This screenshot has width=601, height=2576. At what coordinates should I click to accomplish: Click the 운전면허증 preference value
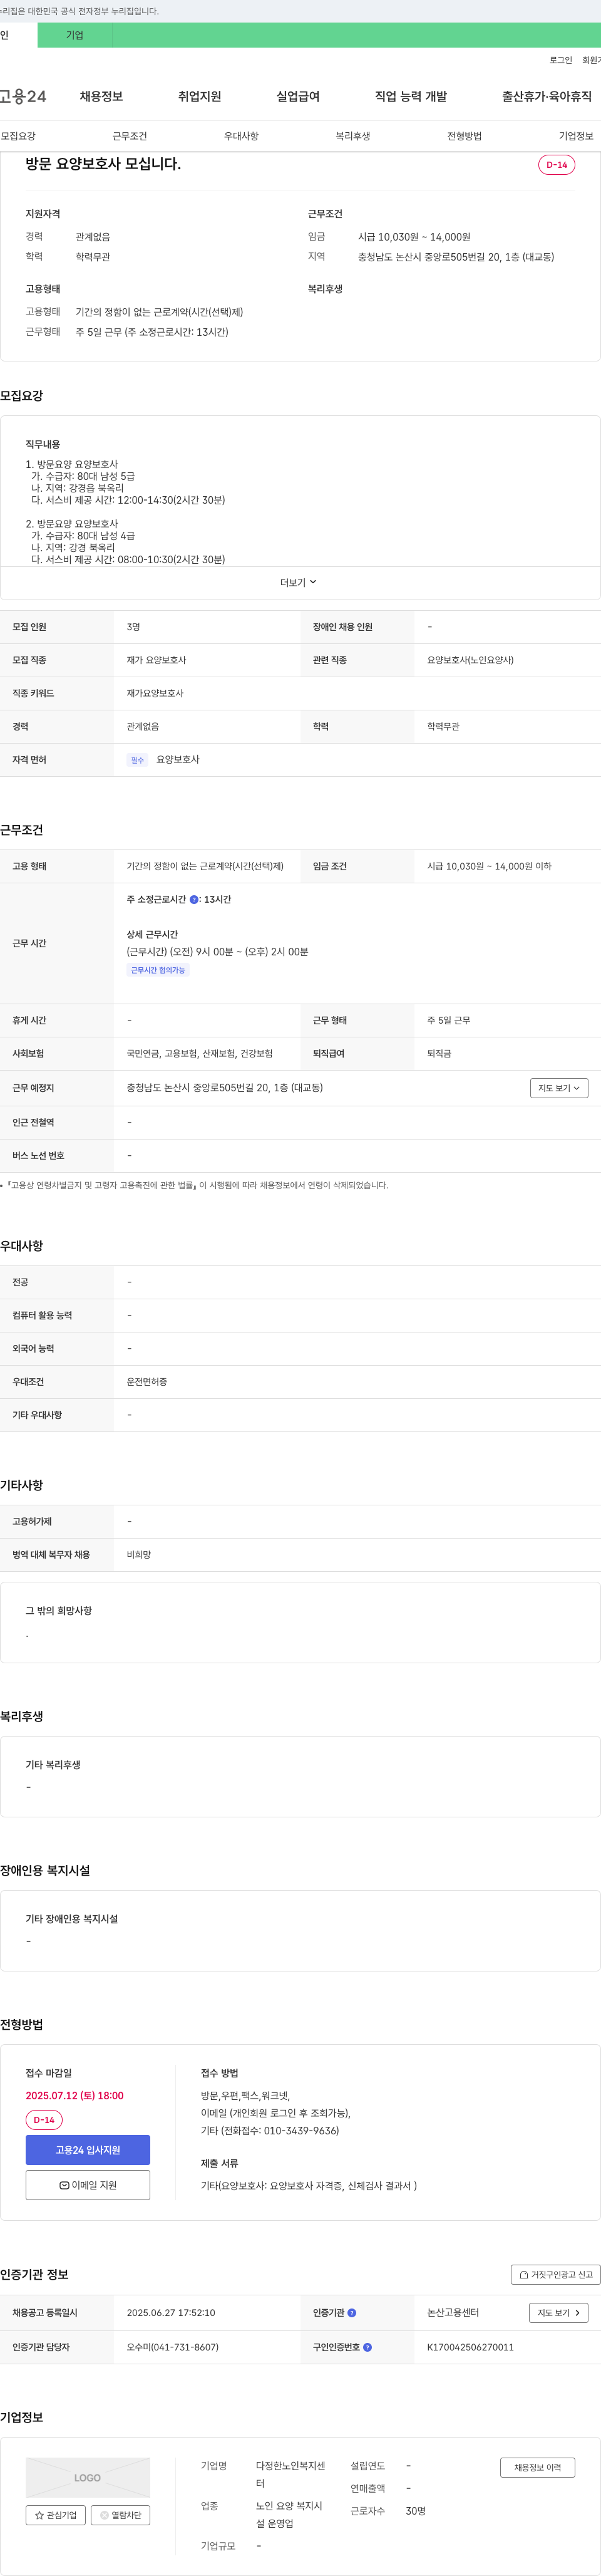(x=147, y=1382)
